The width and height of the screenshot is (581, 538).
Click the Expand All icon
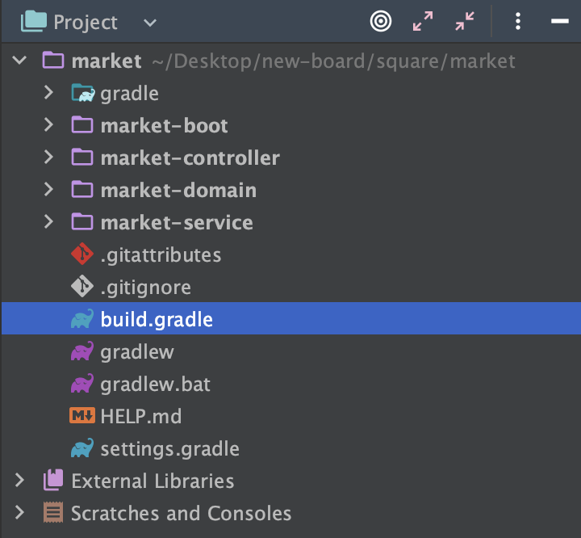[x=423, y=21]
